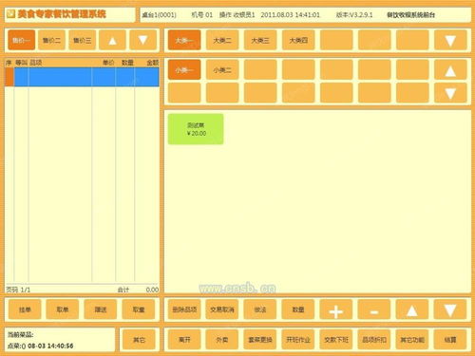Click the 交易取消 cancel transaction button

(x=222, y=309)
